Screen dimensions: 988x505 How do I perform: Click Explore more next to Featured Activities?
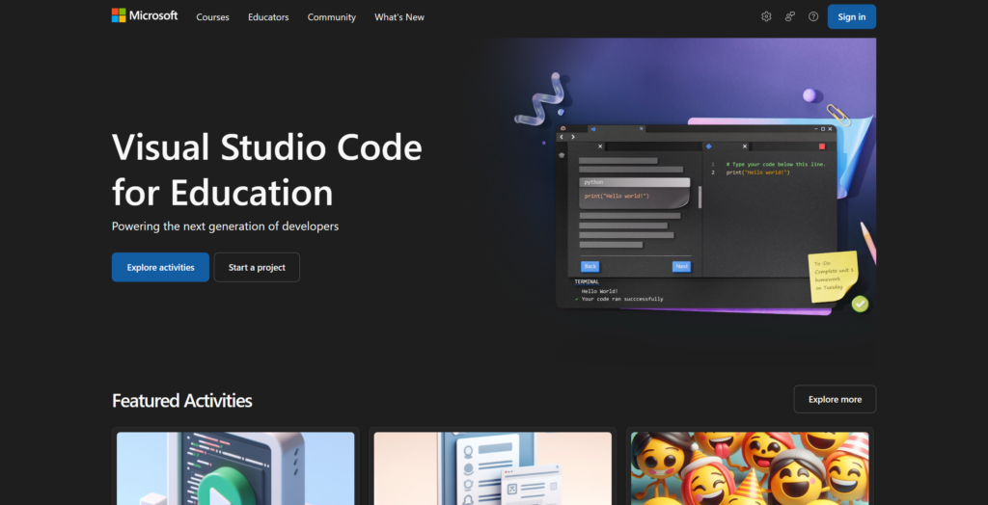tap(835, 399)
